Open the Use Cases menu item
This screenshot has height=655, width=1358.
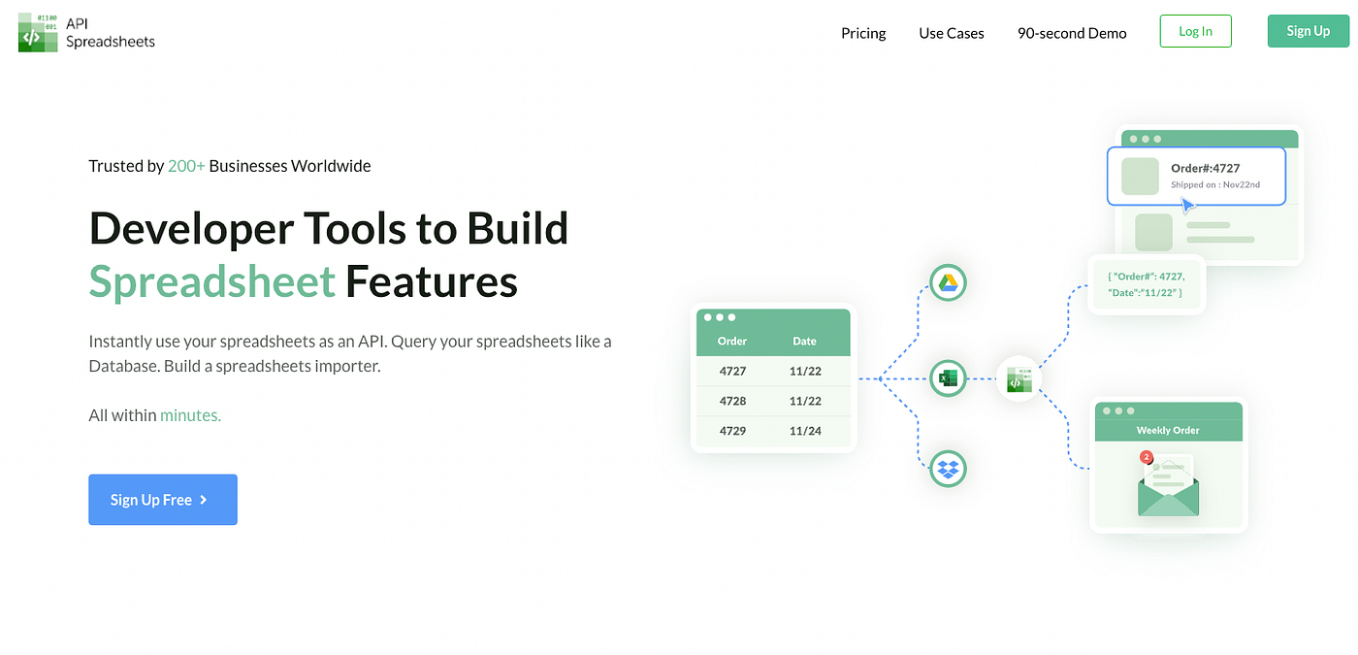(952, 33)
